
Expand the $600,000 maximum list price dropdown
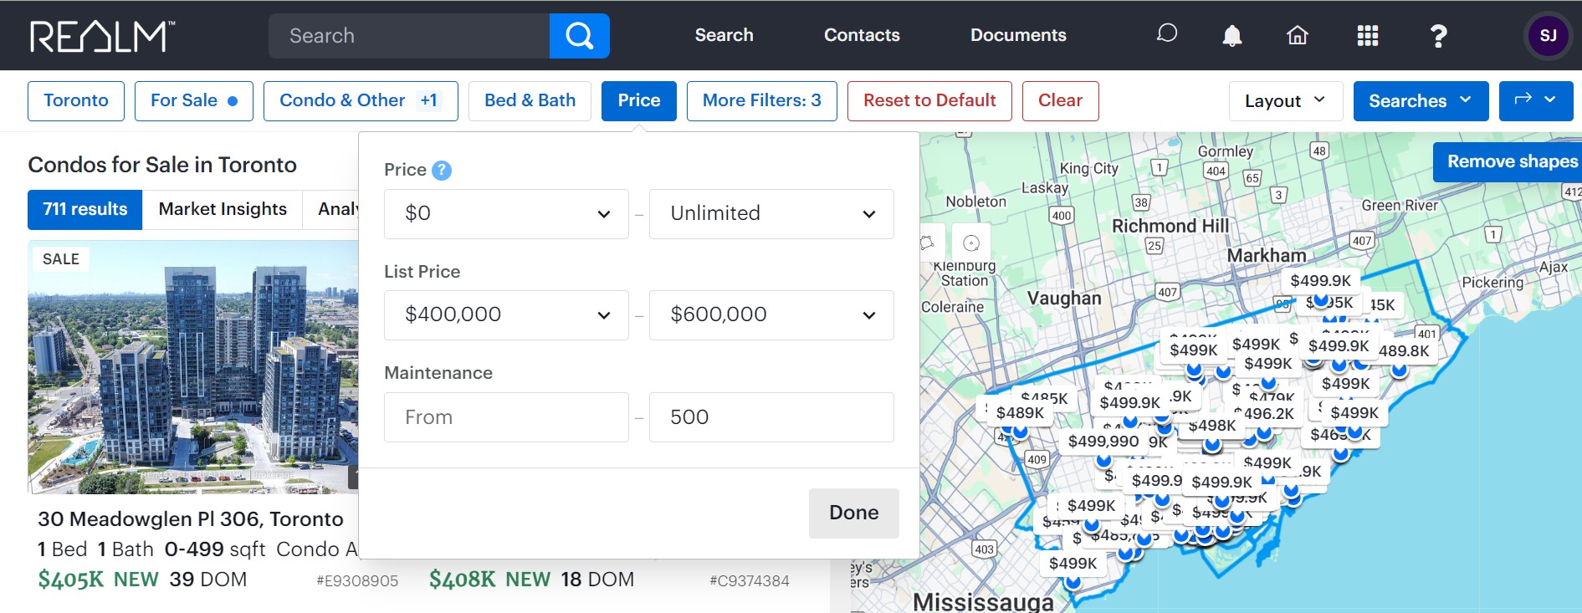tap(771, 315)
